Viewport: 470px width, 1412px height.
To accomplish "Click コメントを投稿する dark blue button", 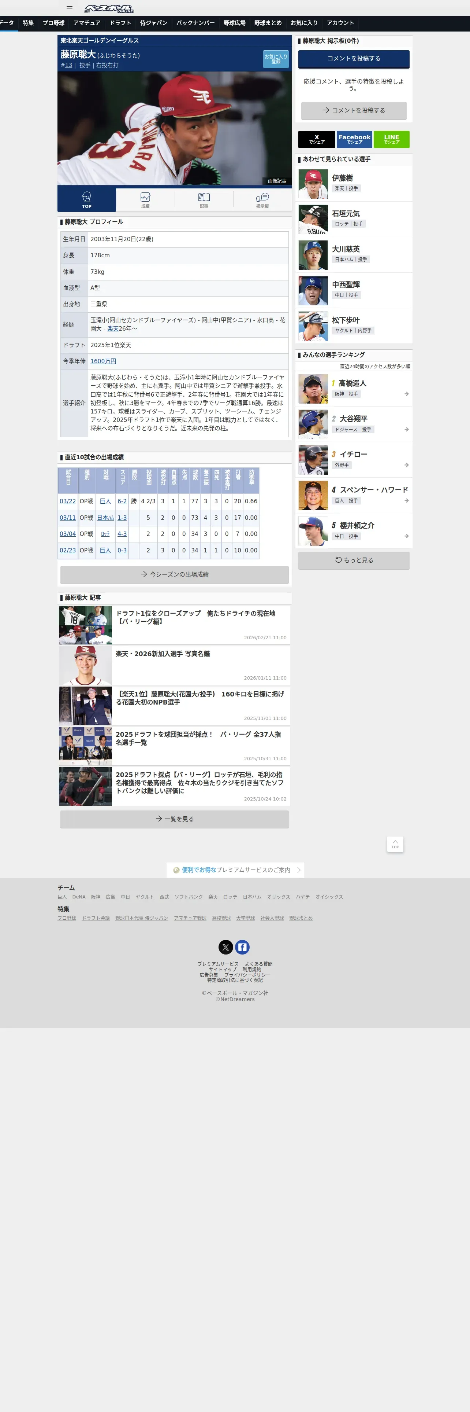I will pos(354,59).
